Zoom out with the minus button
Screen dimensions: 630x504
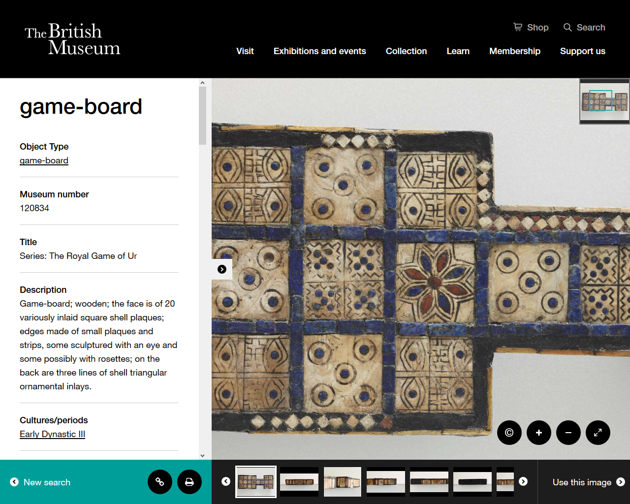click(568, 433)
